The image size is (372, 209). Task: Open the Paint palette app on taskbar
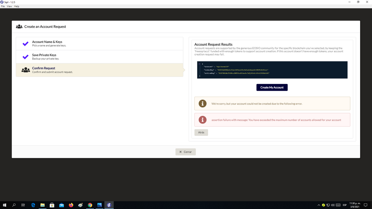[81, 205]
